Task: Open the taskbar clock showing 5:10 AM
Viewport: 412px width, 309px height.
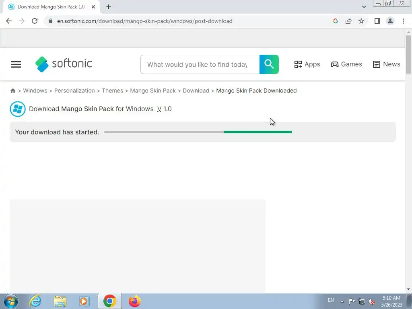Action: coord(392,301)
